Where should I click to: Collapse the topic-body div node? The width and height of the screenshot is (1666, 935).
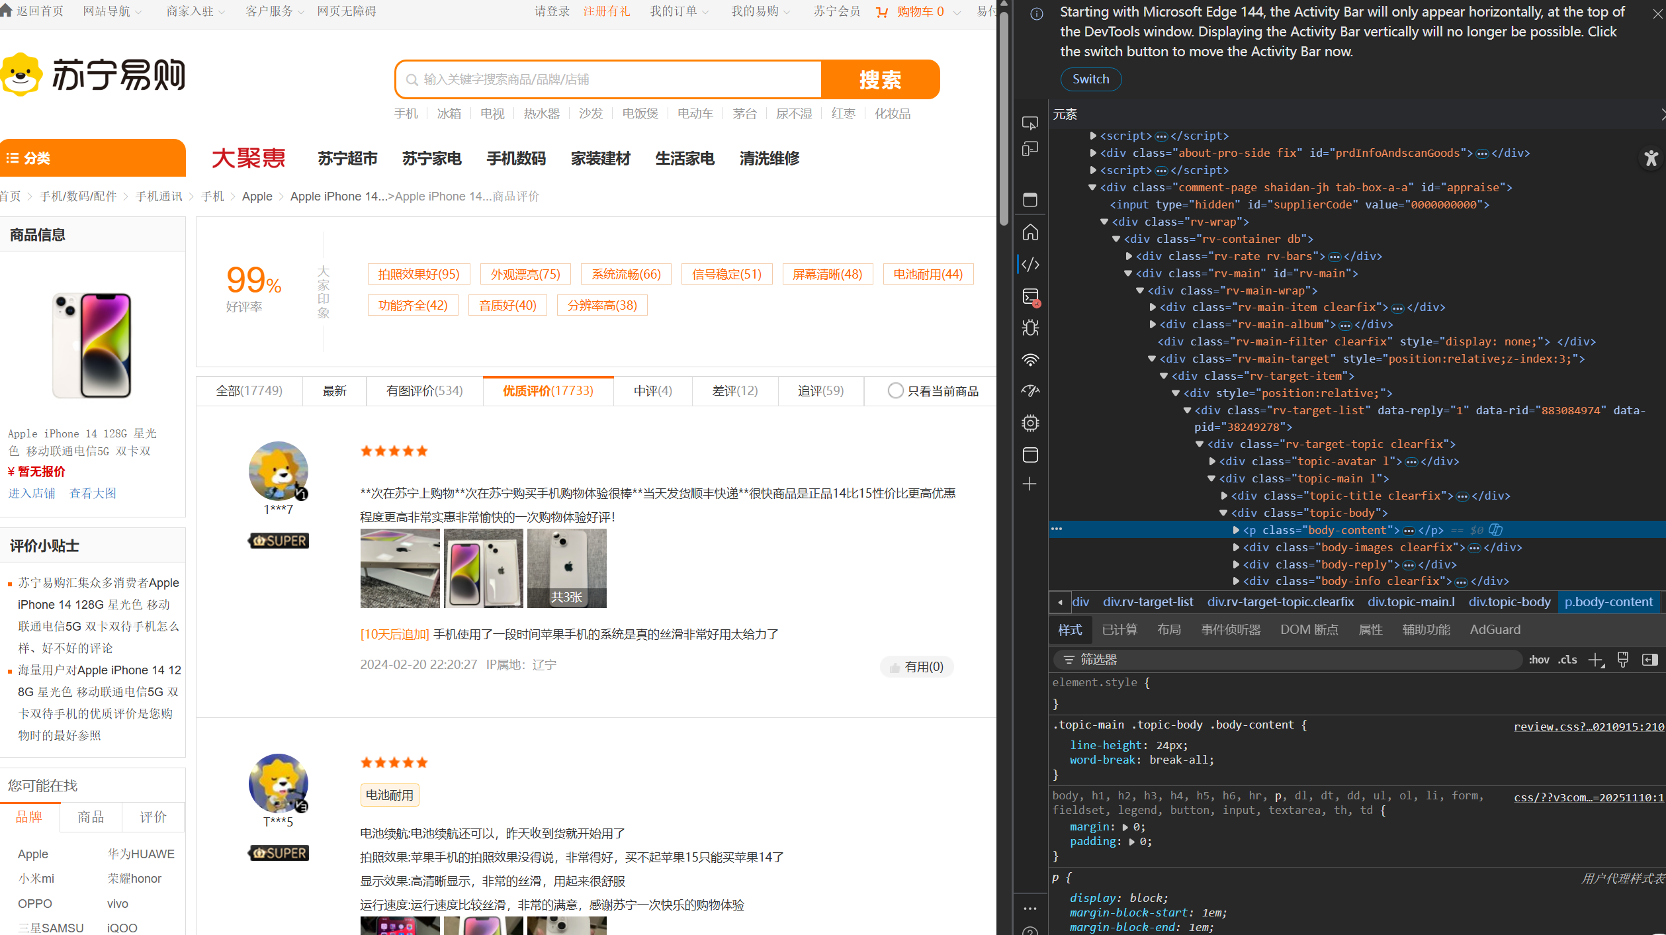[x=1223, y=513]
